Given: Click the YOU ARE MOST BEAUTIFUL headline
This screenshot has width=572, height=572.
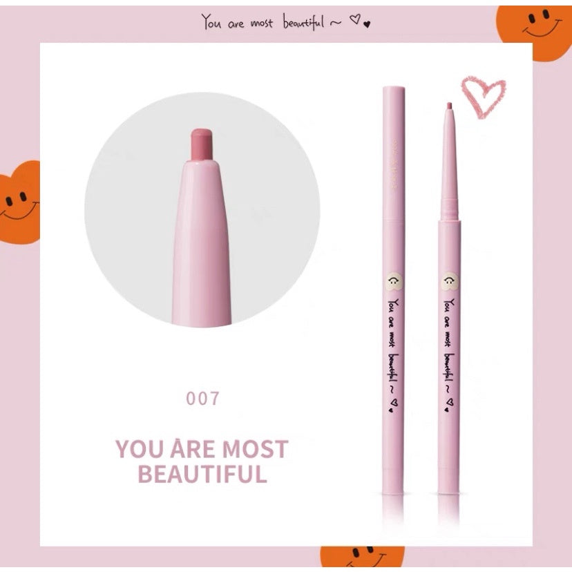Looking at the screenshot, I should coord(202,461).
